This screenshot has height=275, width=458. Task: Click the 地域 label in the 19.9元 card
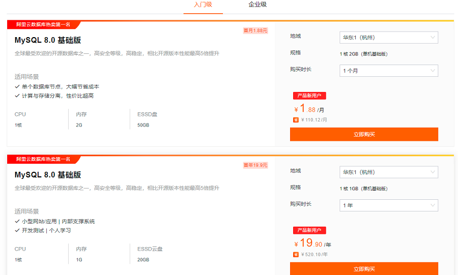click(x=295, y=171)
